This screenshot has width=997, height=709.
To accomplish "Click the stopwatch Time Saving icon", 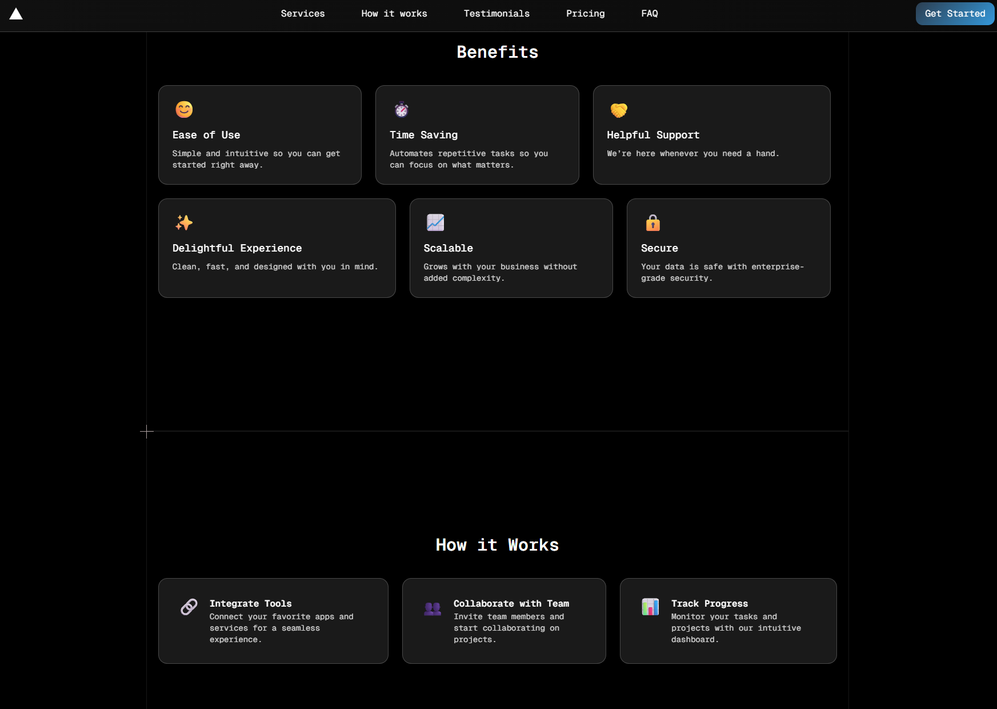I will click(402, 109).
